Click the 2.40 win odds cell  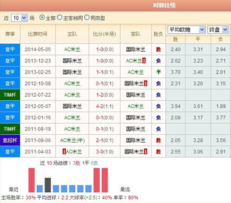pyautogui.click(x=175, y=49)
